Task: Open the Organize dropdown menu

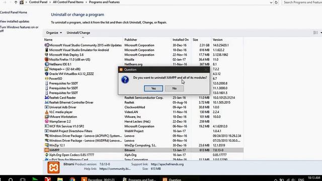Action: [54, 33]
